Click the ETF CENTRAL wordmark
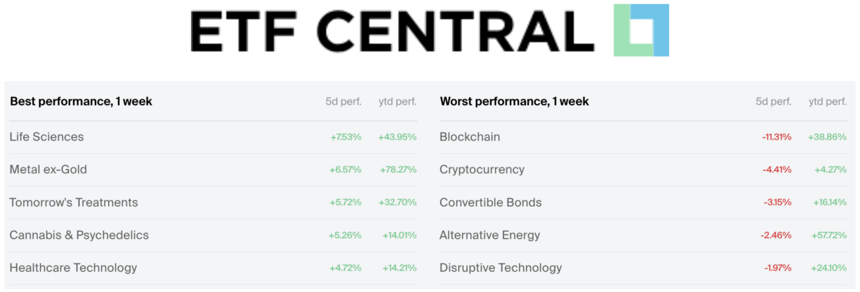 (392, 31)
